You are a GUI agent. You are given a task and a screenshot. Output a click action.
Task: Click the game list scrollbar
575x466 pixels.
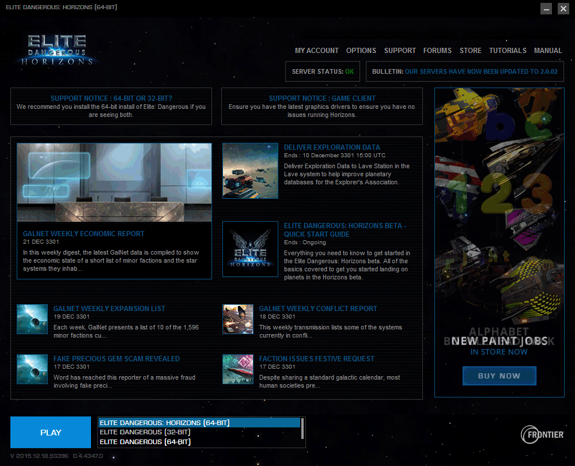click(302, 429)
